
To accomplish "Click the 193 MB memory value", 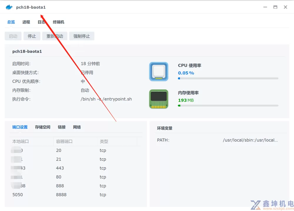I will pos(186,101).
